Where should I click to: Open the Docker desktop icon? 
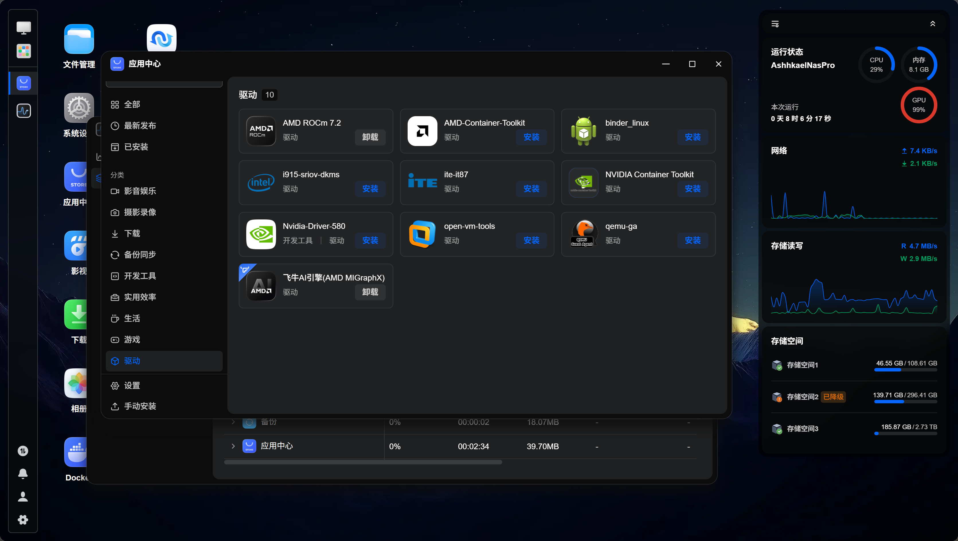pyautogui.click(x=75, y=452)
